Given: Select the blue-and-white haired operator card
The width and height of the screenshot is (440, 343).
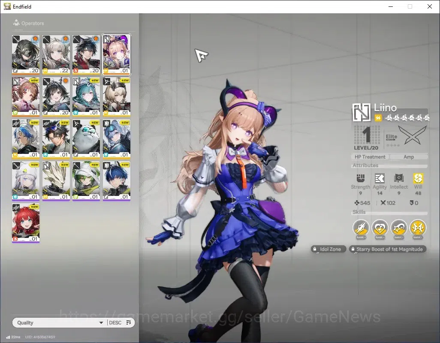Looking at the screenshot, I should tap(26, 138).
